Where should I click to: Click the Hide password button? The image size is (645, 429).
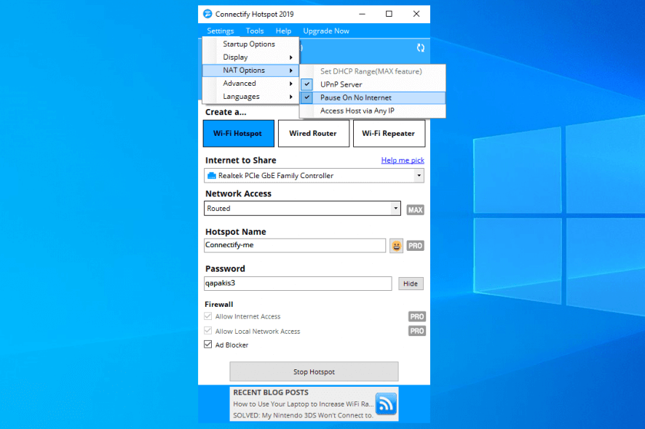tap(411, 284)
